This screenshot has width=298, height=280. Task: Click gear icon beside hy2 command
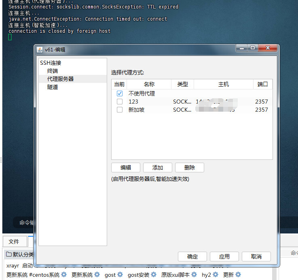[x=216, y=274]
